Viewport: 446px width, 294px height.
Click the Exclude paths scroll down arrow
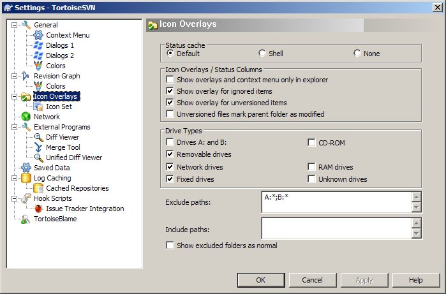click(416, 207)
